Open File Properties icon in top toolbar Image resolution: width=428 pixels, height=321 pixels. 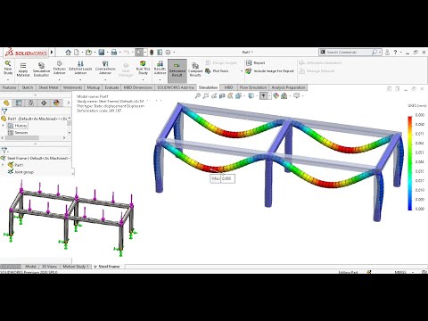pos(160,53)
